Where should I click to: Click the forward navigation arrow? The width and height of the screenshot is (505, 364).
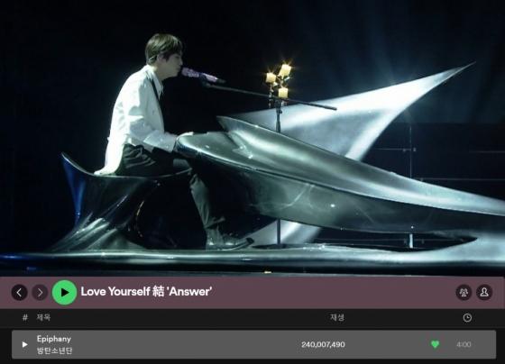40,293
